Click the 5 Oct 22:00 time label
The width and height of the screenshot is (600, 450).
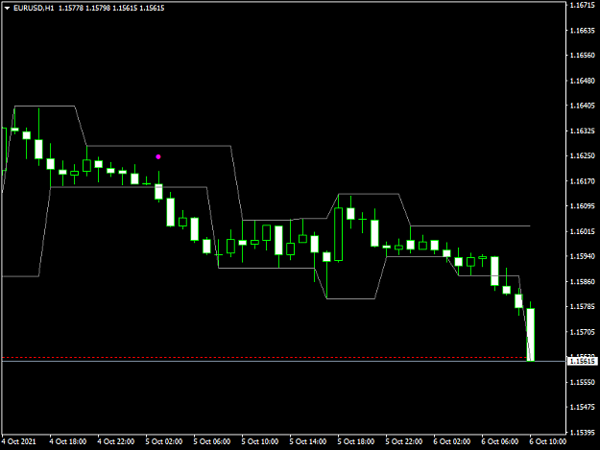tap(404, 441)
